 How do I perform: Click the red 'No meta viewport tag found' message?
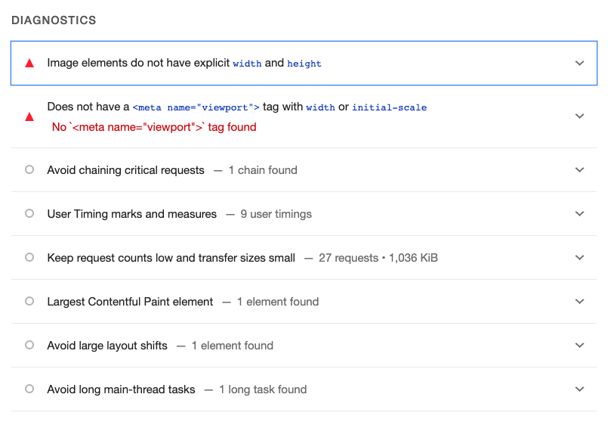[x=154, y=127]
